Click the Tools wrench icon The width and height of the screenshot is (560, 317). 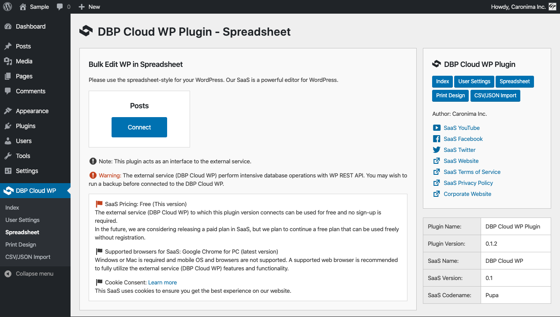8,156
